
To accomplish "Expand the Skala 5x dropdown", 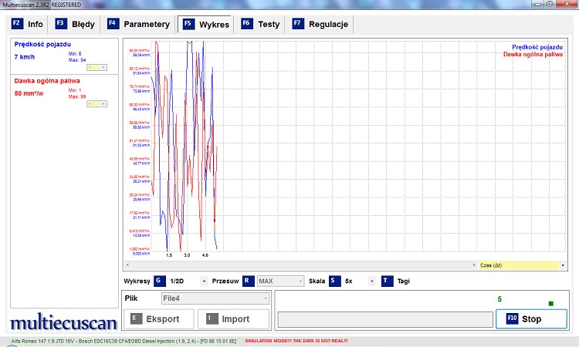I will [372, 281].
